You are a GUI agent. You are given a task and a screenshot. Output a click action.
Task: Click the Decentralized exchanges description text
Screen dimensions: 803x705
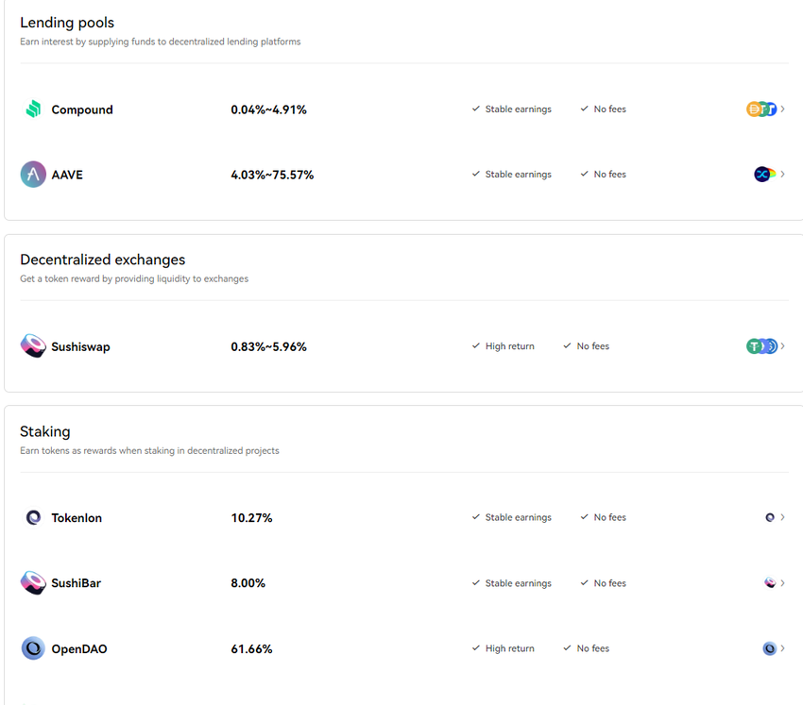pyautogui.click(x=134, y=278)
